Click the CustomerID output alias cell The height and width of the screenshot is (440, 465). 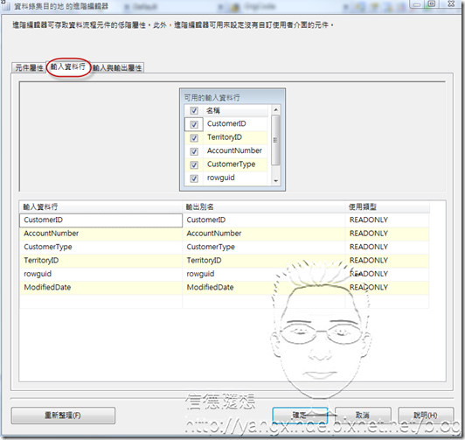coord(264,220)
